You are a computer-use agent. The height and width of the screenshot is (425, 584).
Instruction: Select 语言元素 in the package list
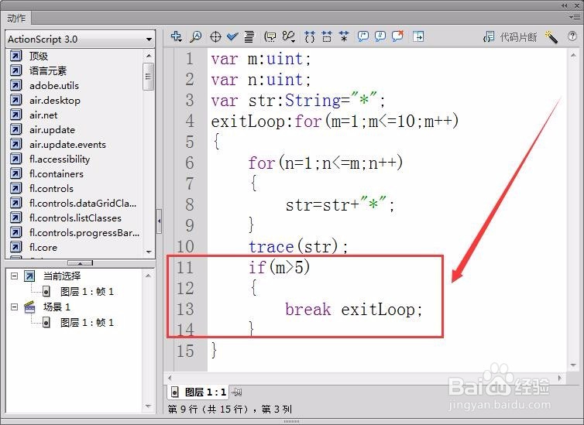click(48, 70)
